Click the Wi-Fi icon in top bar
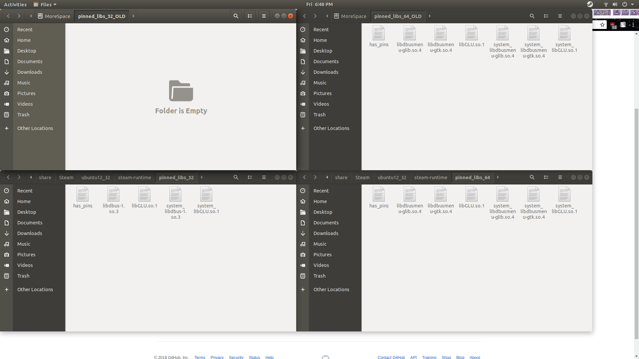 coord(606,4)
